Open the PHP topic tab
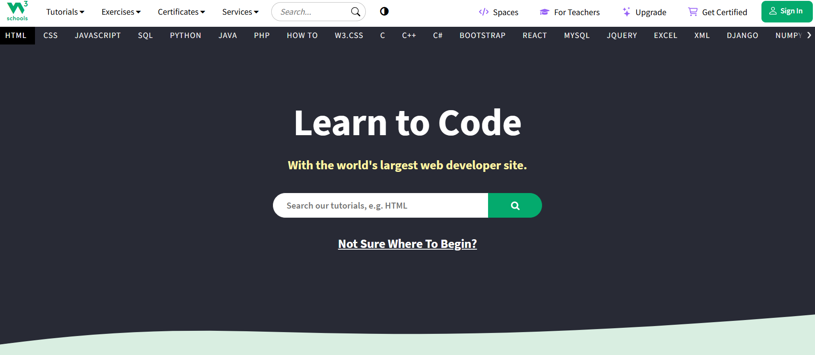Screen dimensions: 815x355 [x=262, y=35]
